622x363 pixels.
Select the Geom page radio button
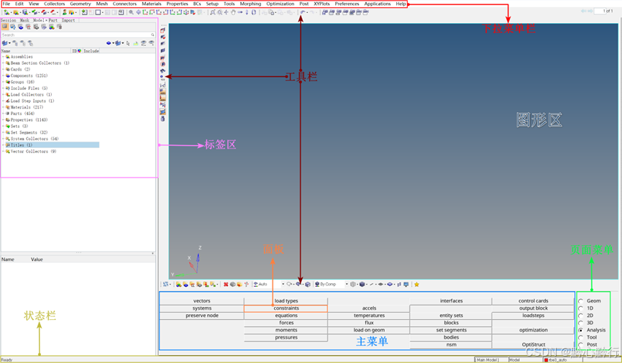[x=581, y=301]
